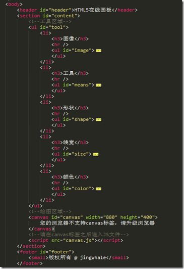Expand the folded ul id="size" block

(96, 154)
